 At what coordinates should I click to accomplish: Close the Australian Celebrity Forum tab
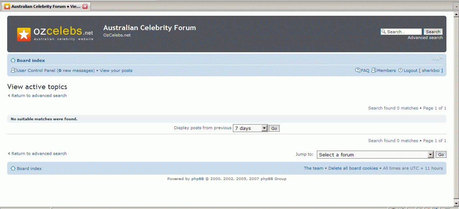point(85,6)
